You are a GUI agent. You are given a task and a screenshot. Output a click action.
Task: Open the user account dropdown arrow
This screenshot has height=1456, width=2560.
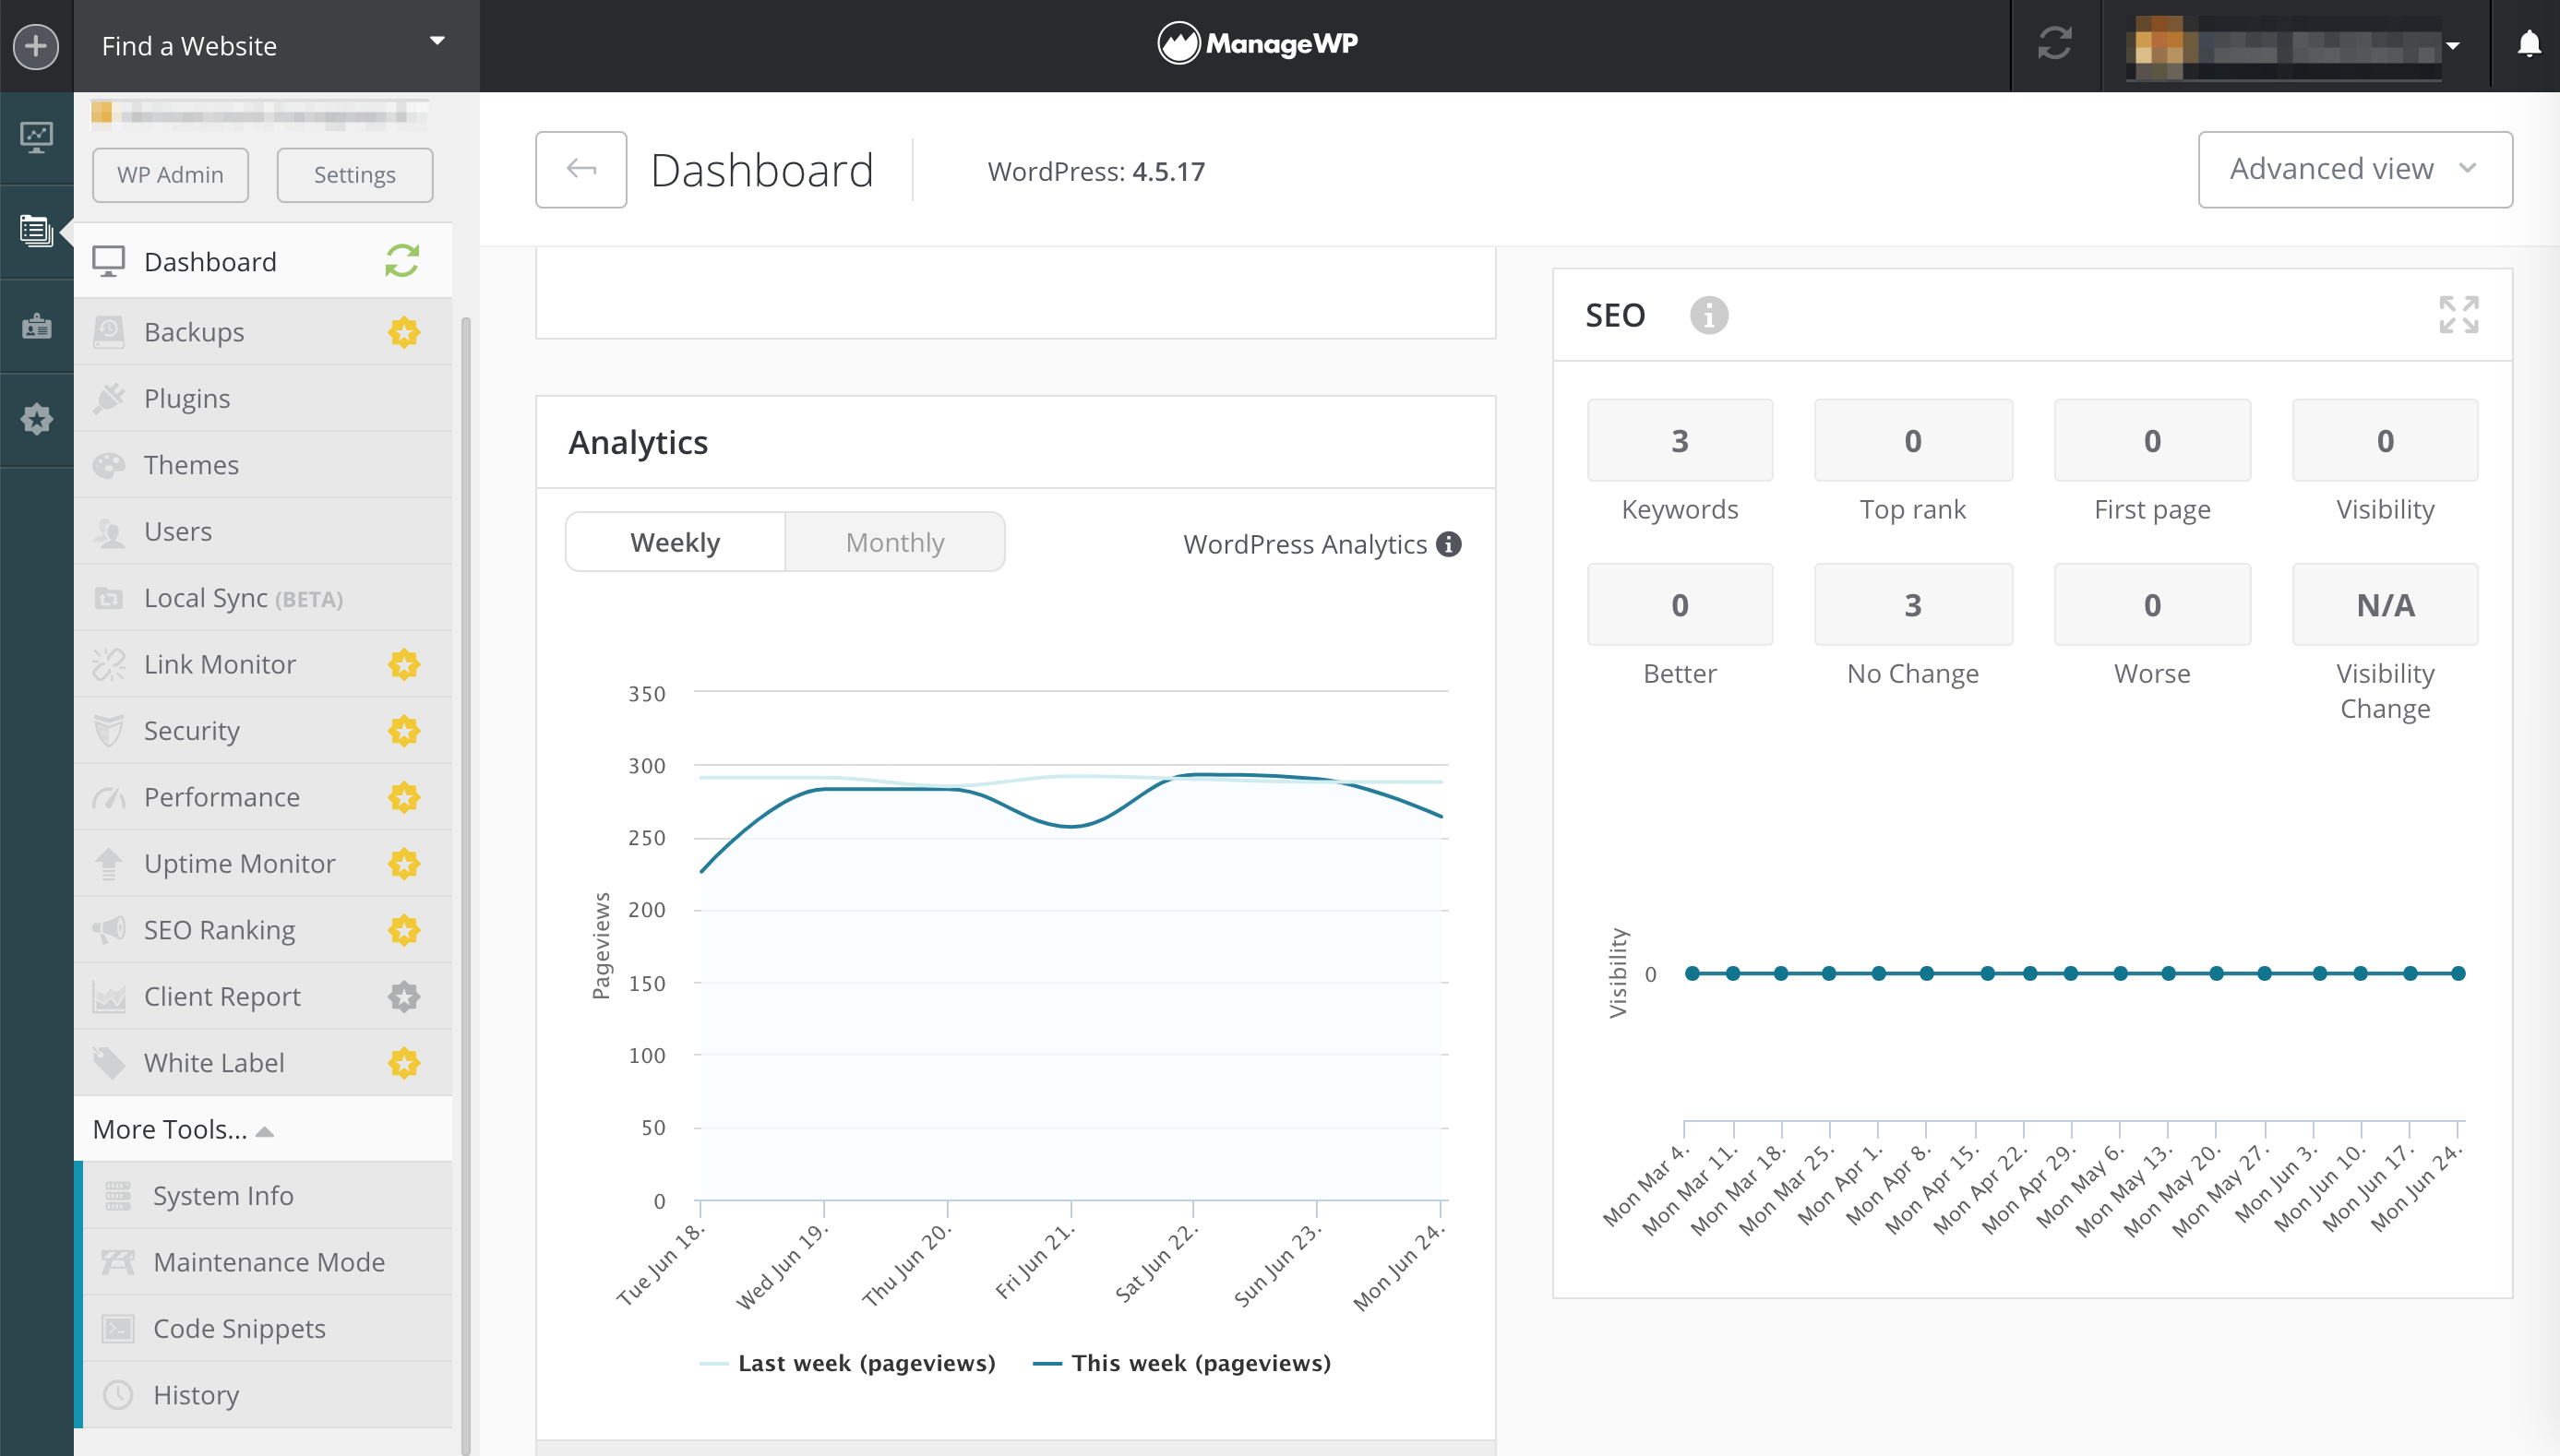point(2453,46)
